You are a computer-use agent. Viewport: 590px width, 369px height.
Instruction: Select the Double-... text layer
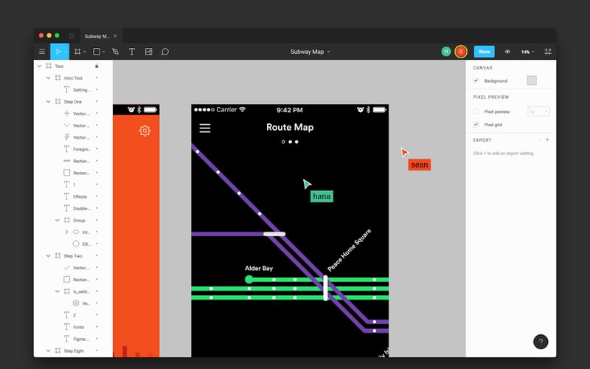pos(82,208)
